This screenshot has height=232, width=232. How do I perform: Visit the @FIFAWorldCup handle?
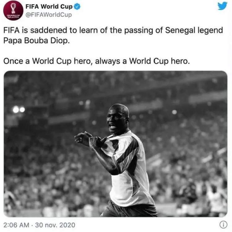(49, 15)
